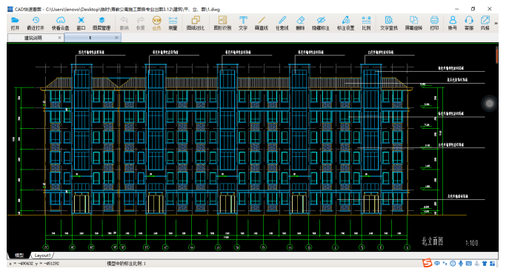Select the 文字 text tool
The image size is (512, 274).
pos(243,23)
